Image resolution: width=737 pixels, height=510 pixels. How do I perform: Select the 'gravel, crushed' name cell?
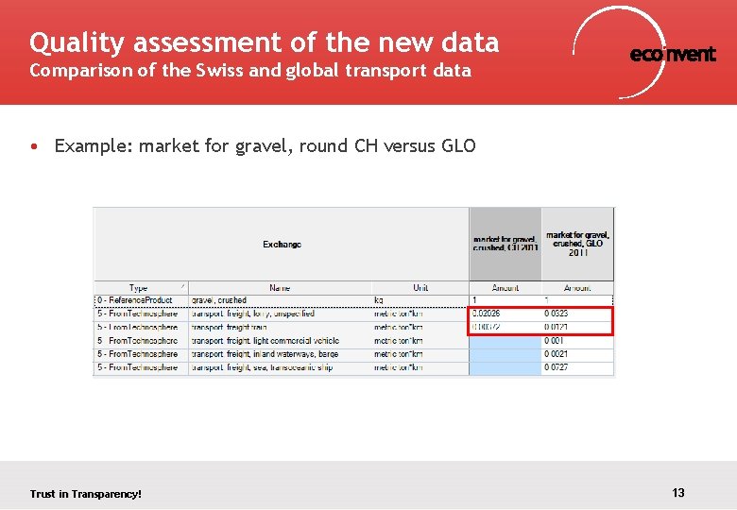tap(280, 300)
